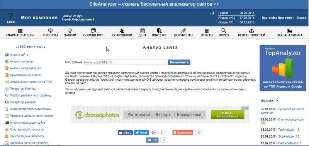Click the RSS feed icon beside Новости
The height and width of the screenshot is (146, 309).
(x=277, y=101)
